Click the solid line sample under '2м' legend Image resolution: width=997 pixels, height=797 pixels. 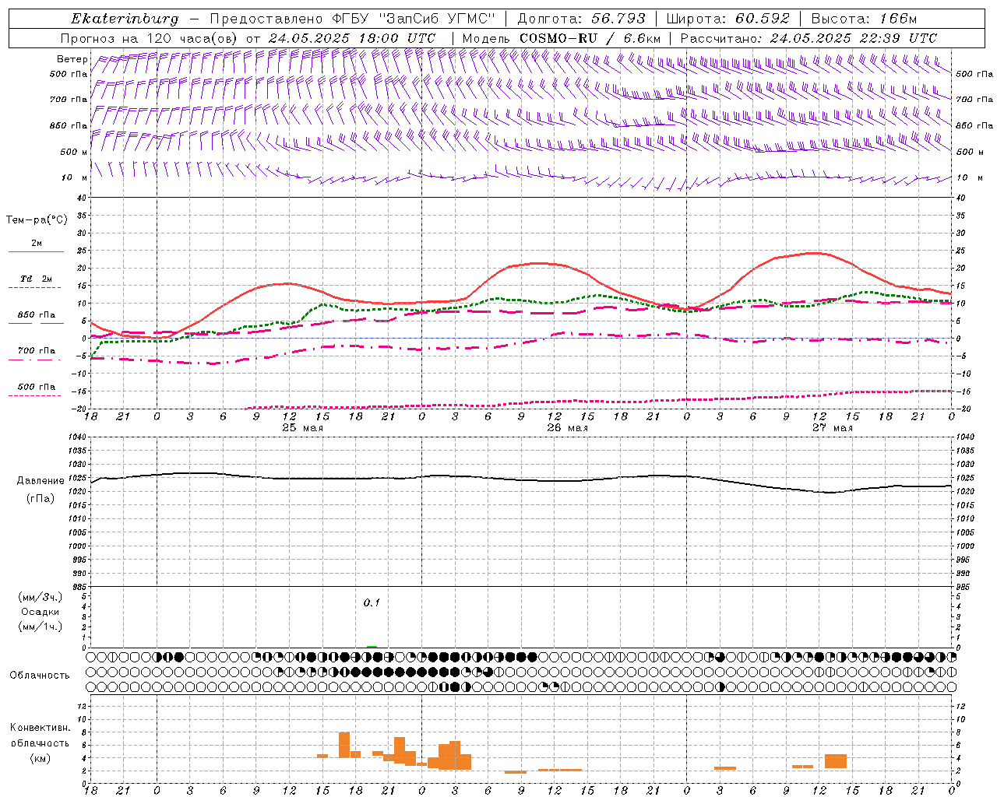(36, 252)
